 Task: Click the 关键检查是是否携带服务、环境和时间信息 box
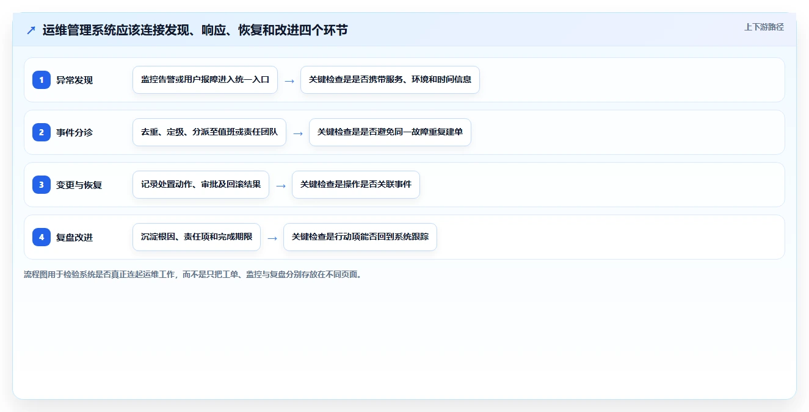coord(390,80)
